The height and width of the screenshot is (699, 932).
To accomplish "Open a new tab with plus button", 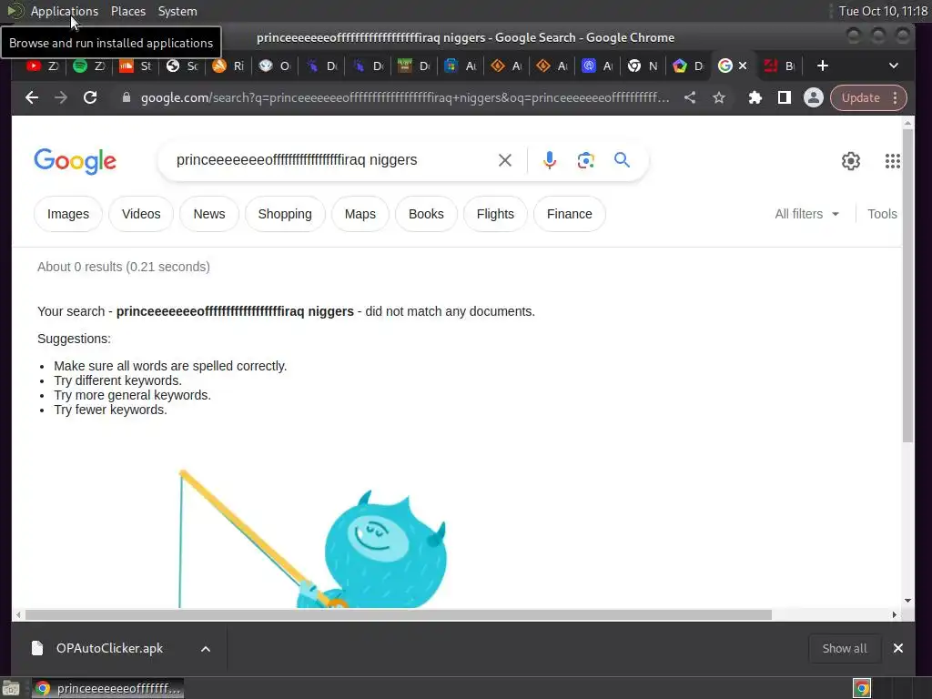I will (x=823, y=66).
